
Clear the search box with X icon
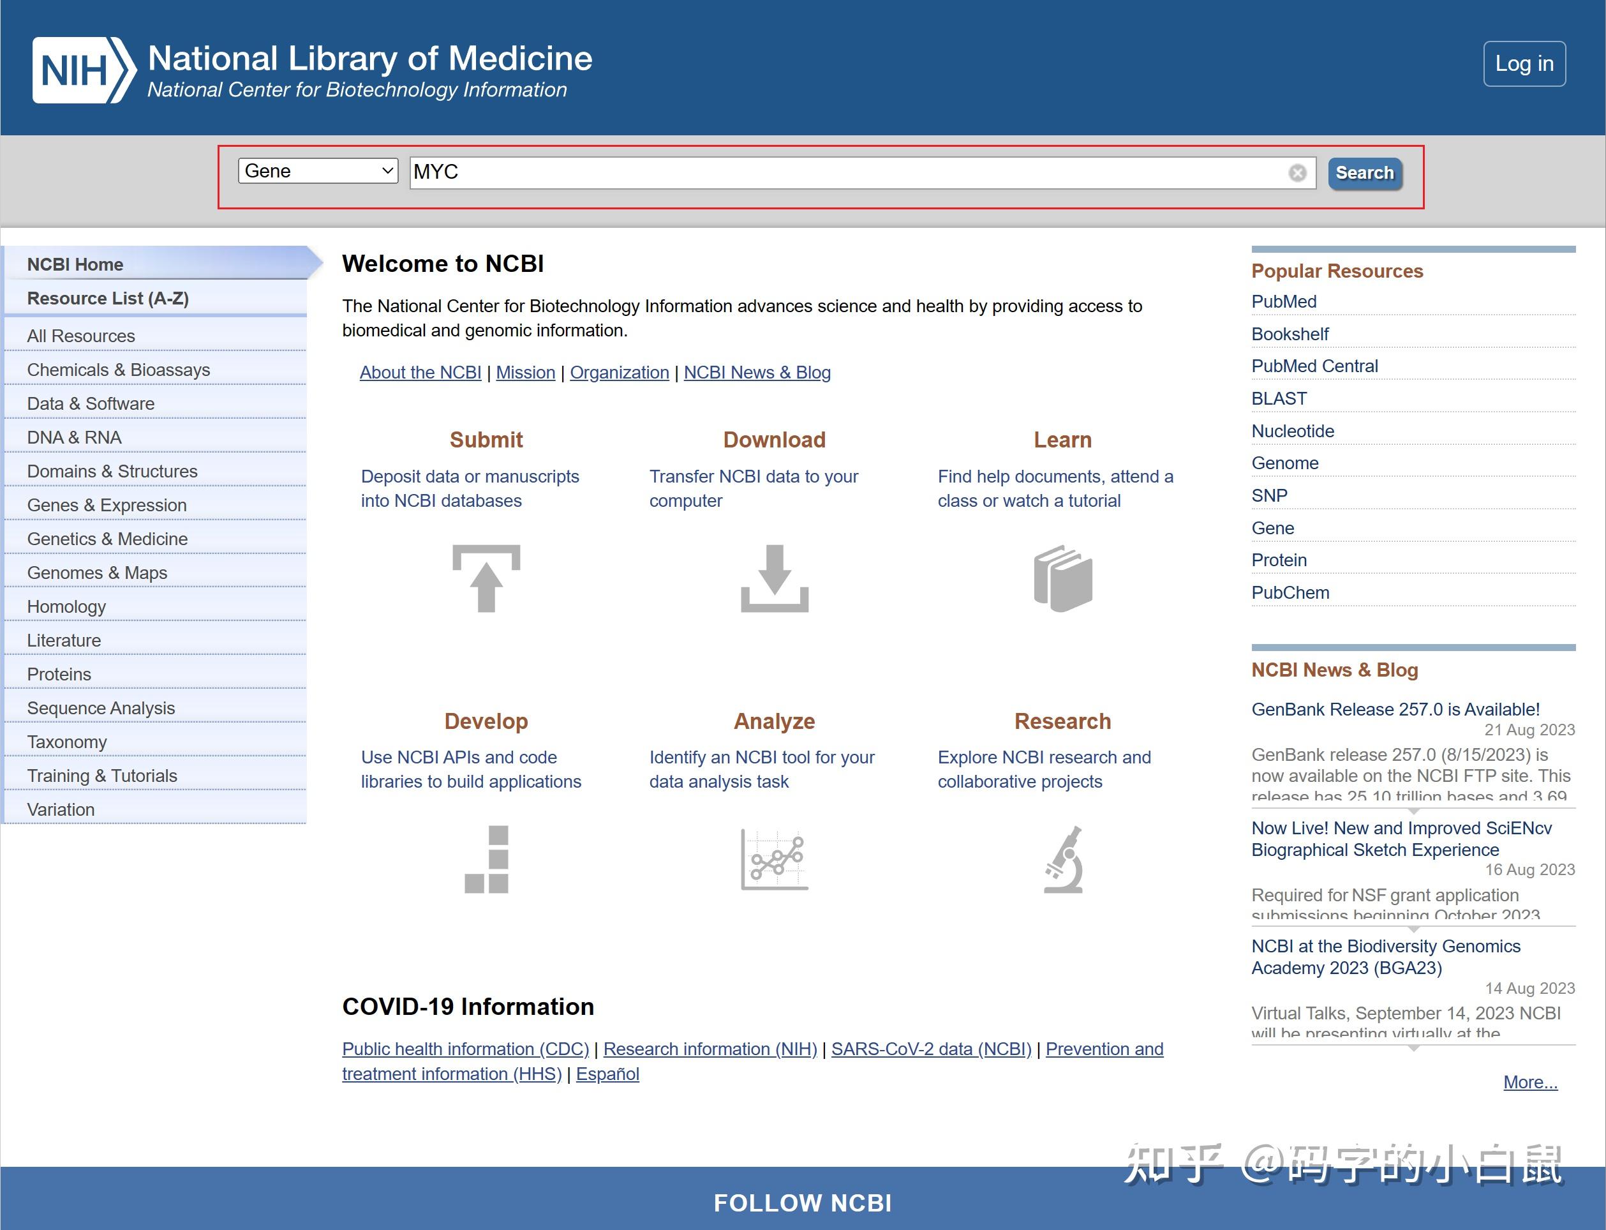pyautogui.click(x=1297, y=173)
